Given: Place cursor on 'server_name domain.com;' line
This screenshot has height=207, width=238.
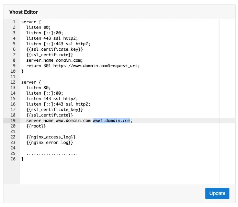Looking at the screenshot, I should click(x=55, y=60).
